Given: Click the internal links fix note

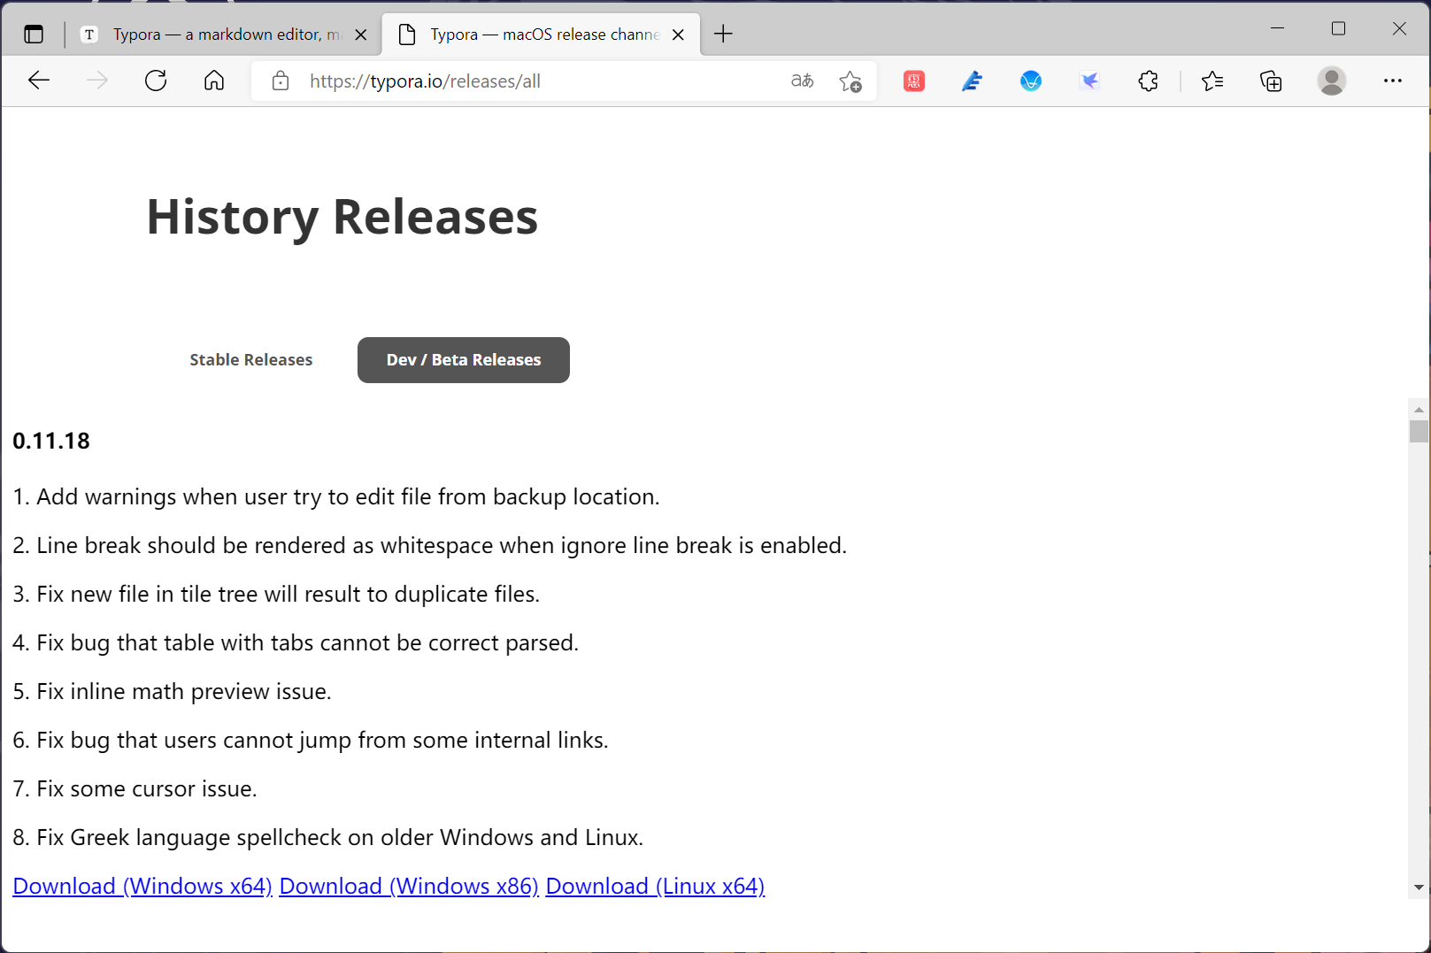Looking at the screenshot, I should coord(311,740).
